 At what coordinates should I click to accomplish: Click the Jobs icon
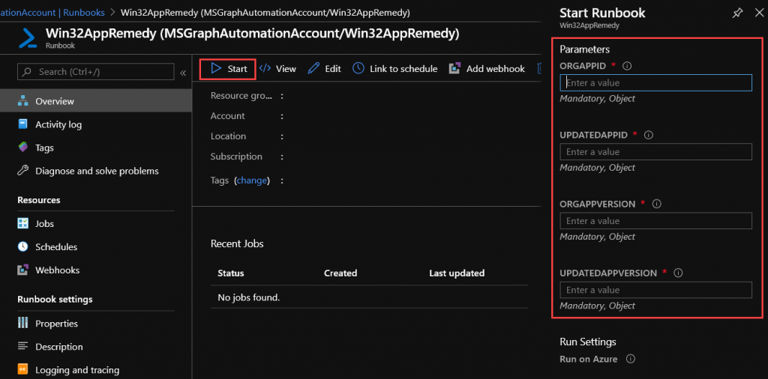[23, 223]
